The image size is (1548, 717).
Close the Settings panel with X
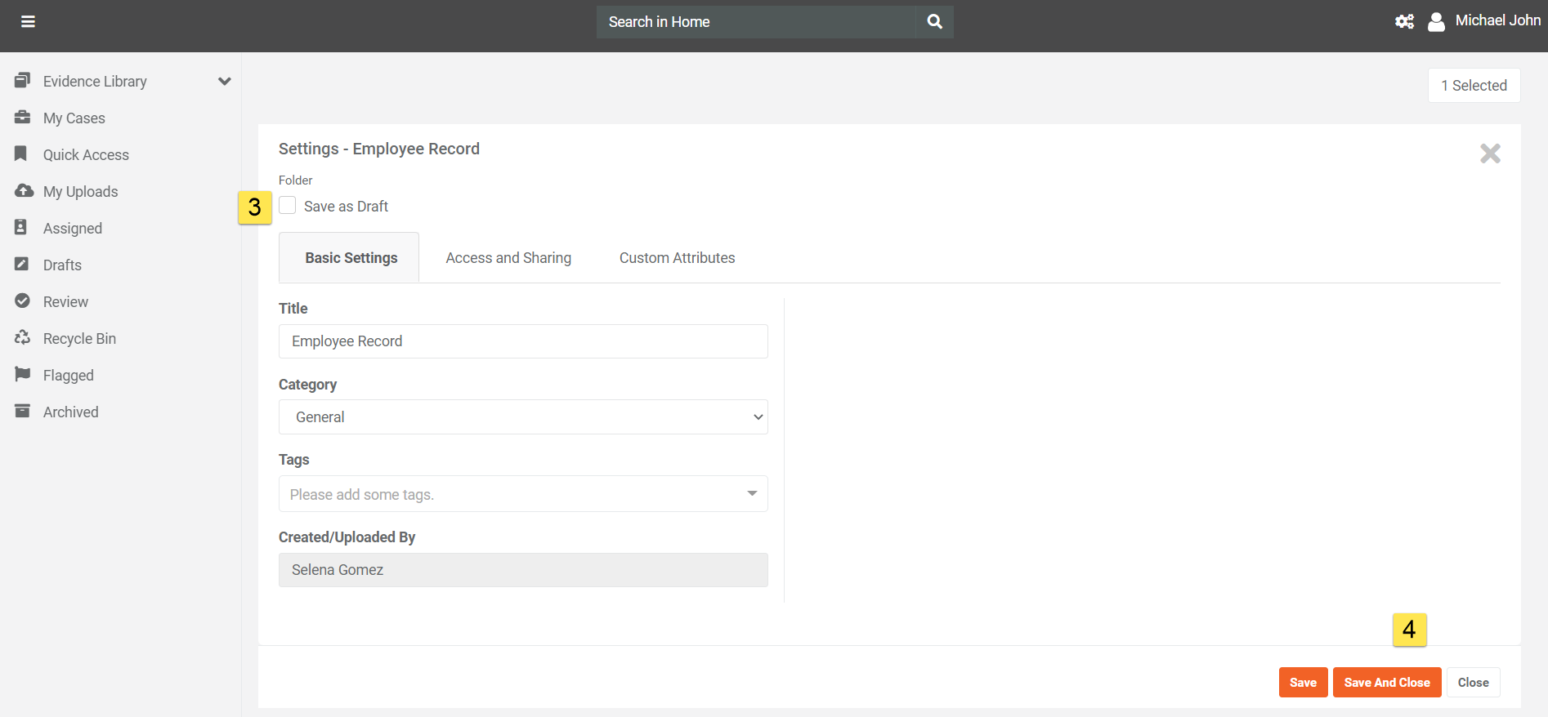click(x=1490, y=154)
